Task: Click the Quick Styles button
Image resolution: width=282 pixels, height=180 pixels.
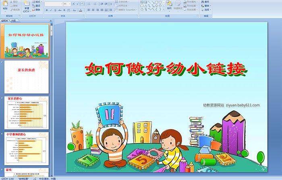Action: 178,5
